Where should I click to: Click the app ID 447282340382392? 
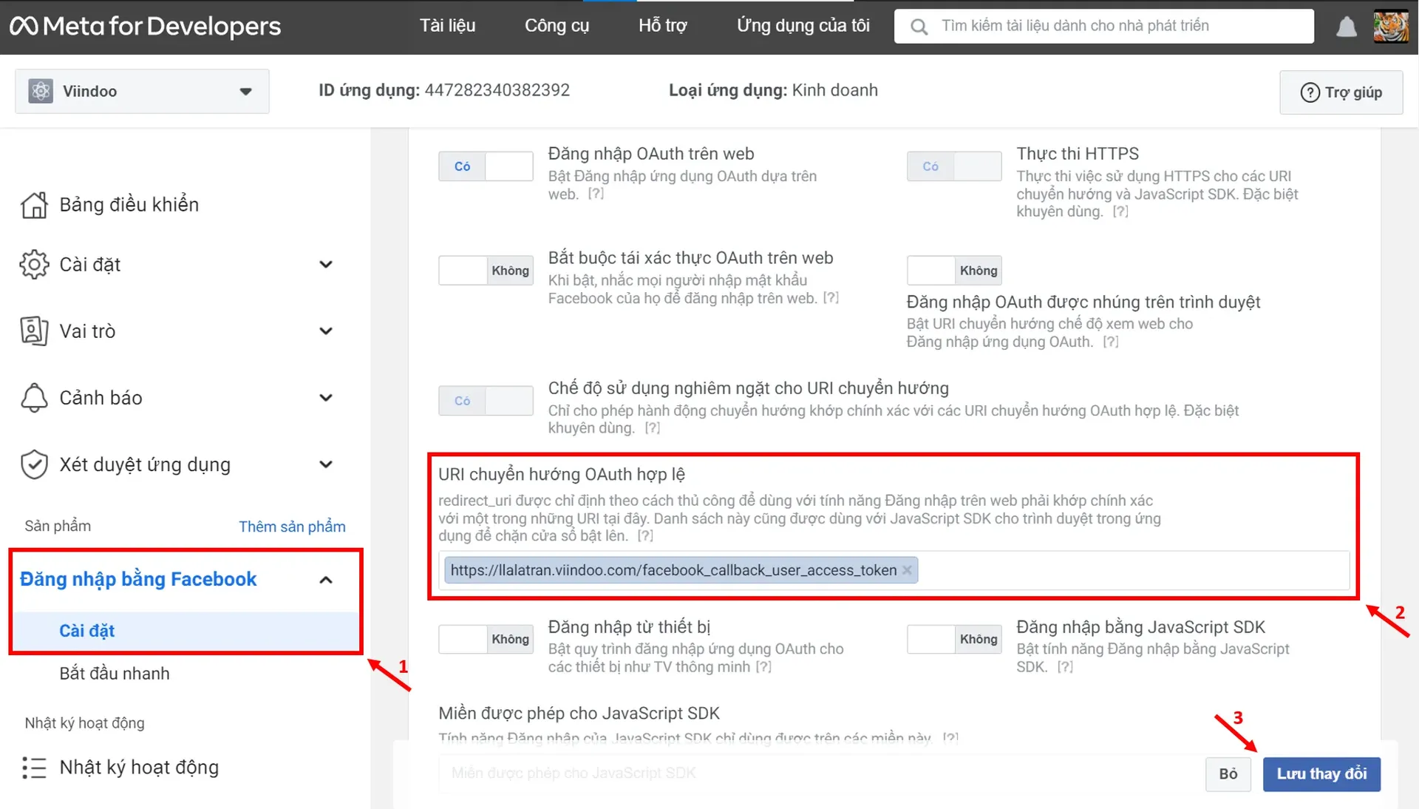(497, 90)
